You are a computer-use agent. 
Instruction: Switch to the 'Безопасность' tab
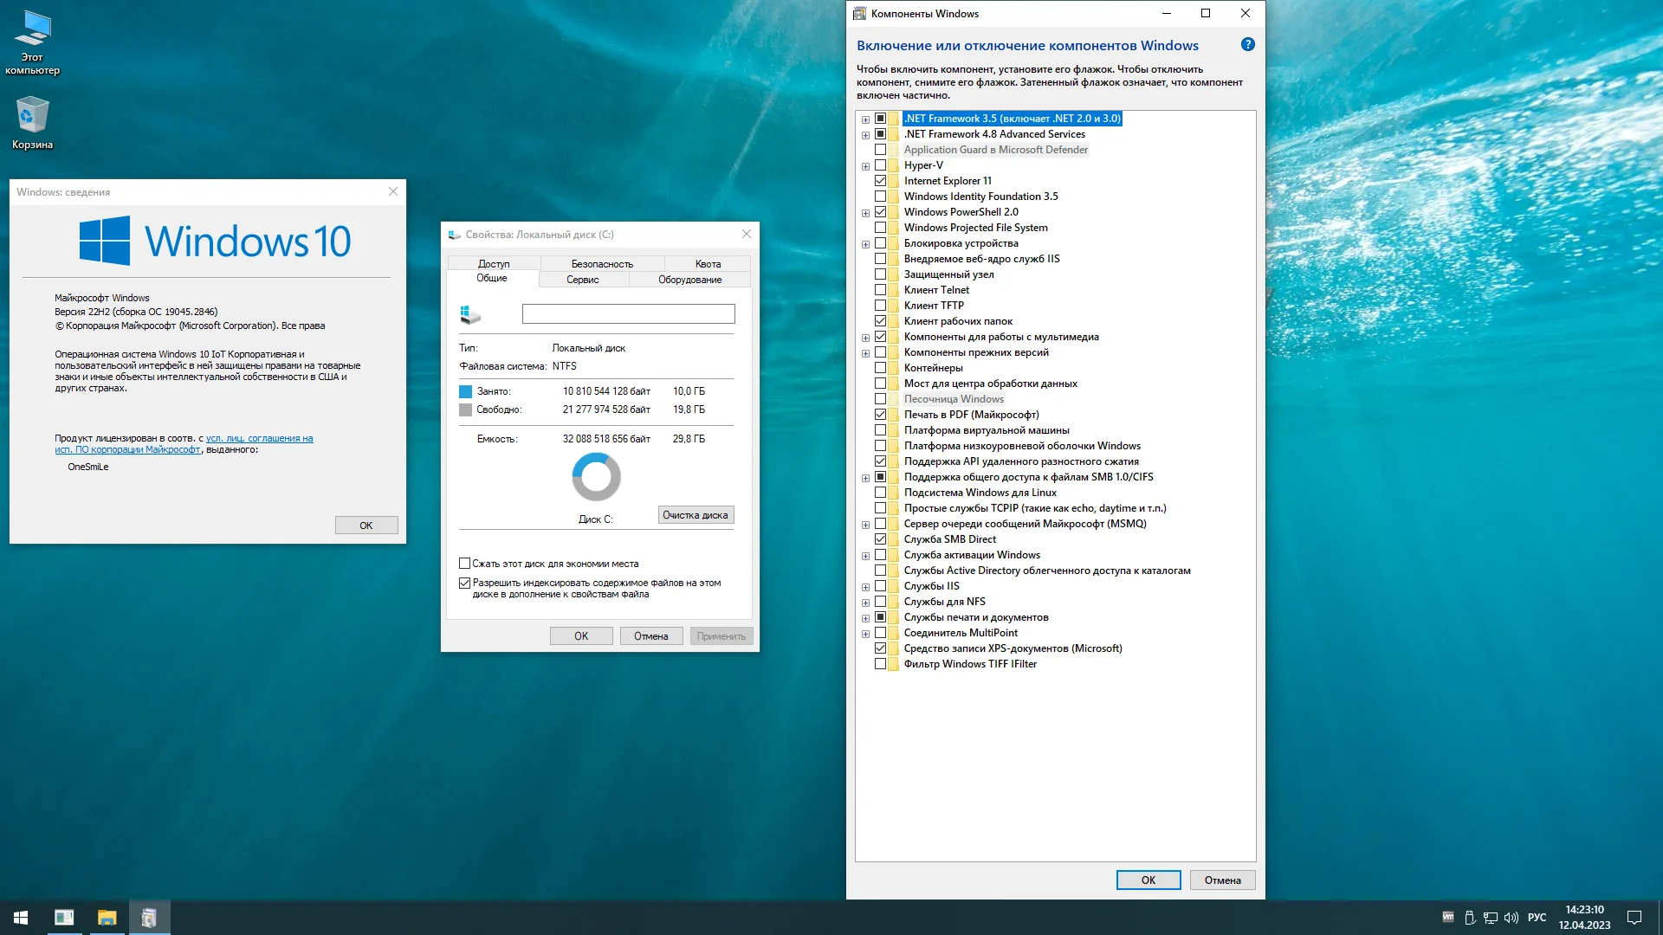click(602, 264)
